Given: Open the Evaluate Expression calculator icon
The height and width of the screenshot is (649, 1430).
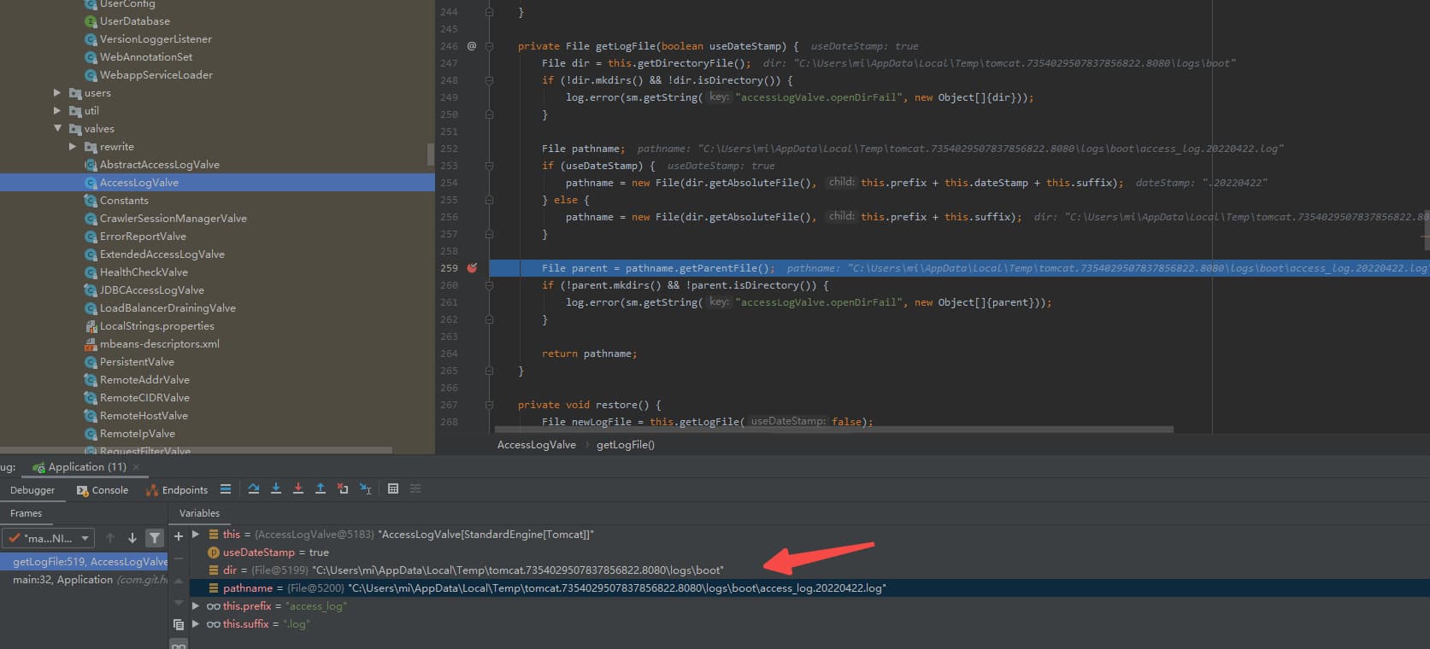Looking at the screenshot, I should click(x=393, y=489).
